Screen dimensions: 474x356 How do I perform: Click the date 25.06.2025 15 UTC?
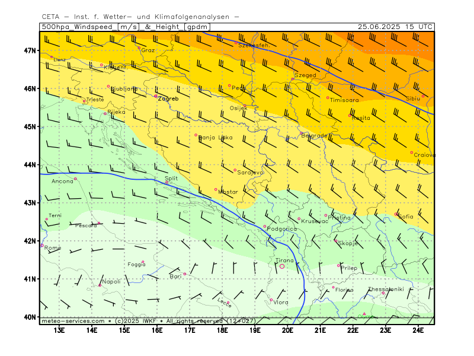tap(395, 27)
